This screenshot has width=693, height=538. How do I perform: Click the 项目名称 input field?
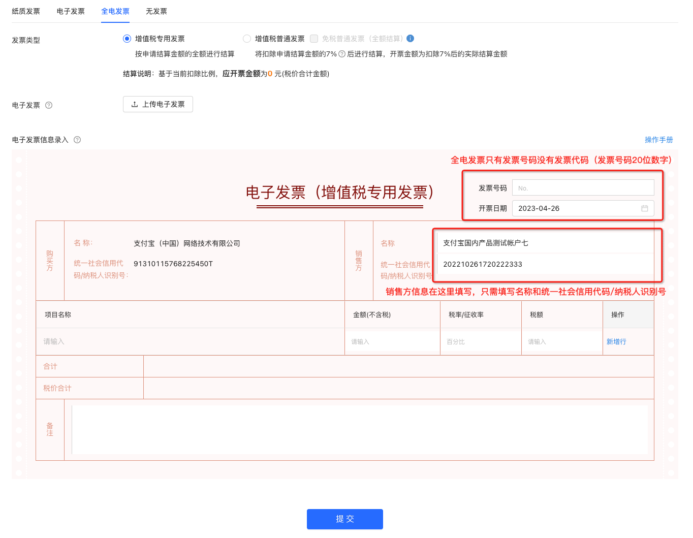point(191,341)
